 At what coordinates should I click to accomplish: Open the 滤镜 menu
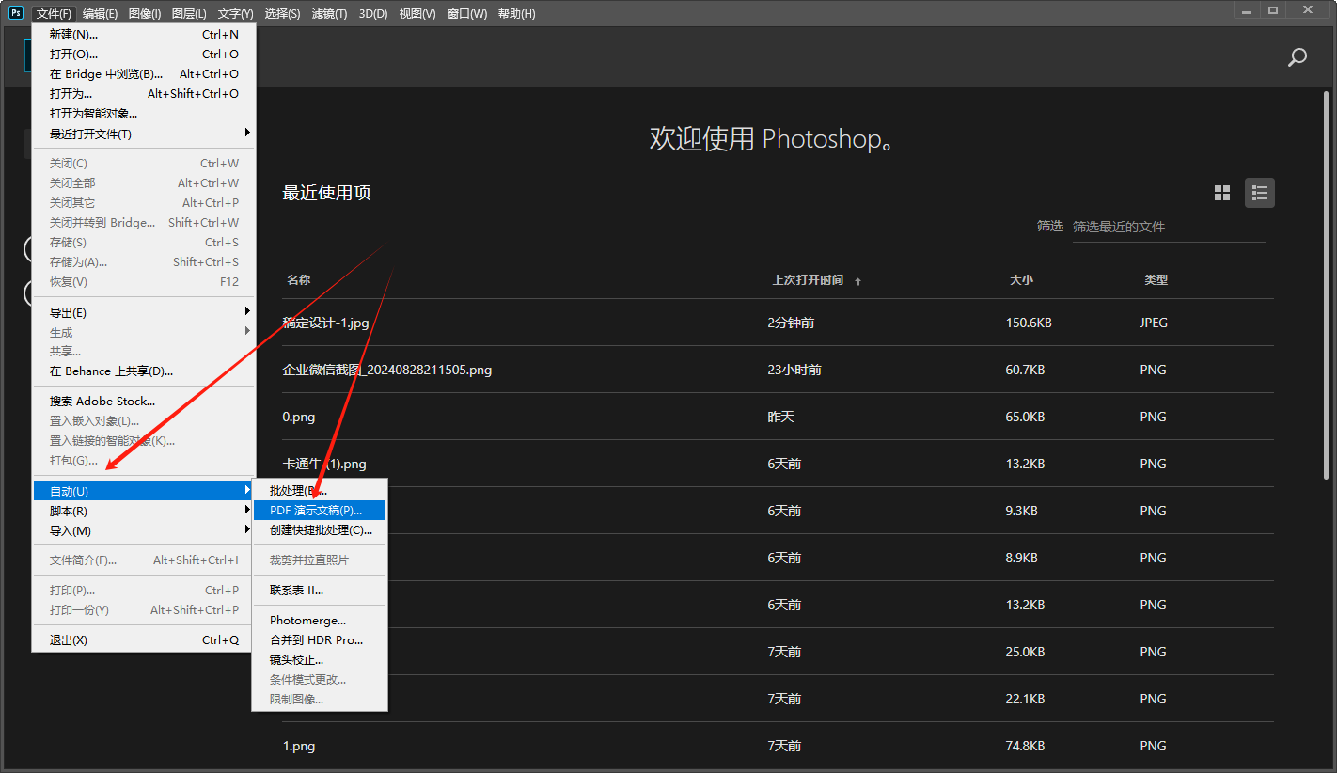330,13
